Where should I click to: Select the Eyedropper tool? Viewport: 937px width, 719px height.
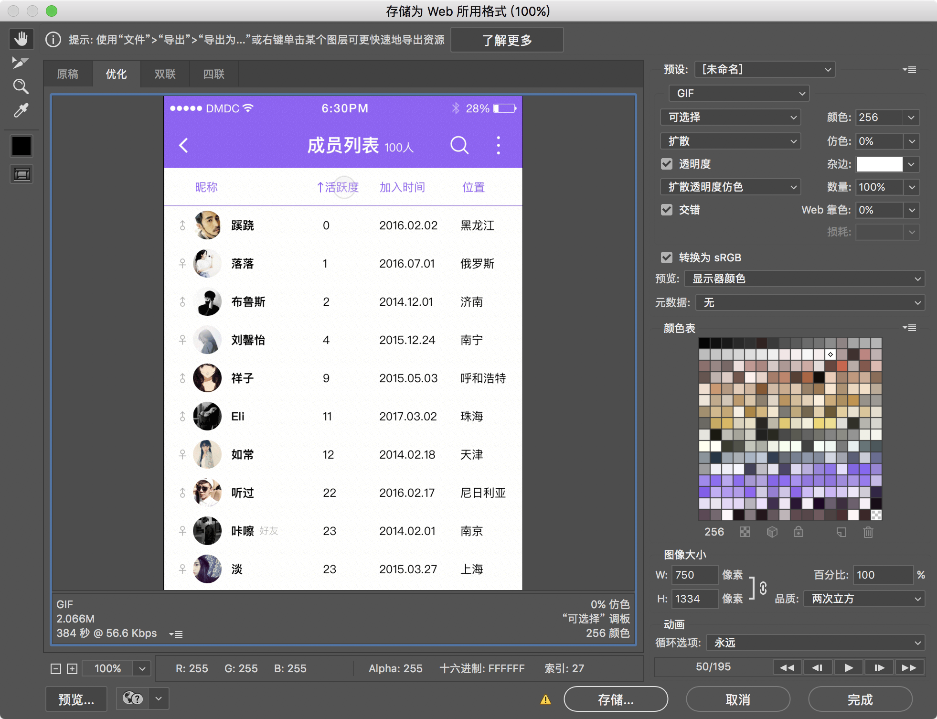[x=21, y=110]
